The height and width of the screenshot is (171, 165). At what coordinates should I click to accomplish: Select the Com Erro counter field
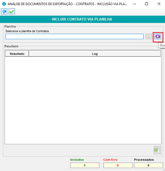(118, 165)
